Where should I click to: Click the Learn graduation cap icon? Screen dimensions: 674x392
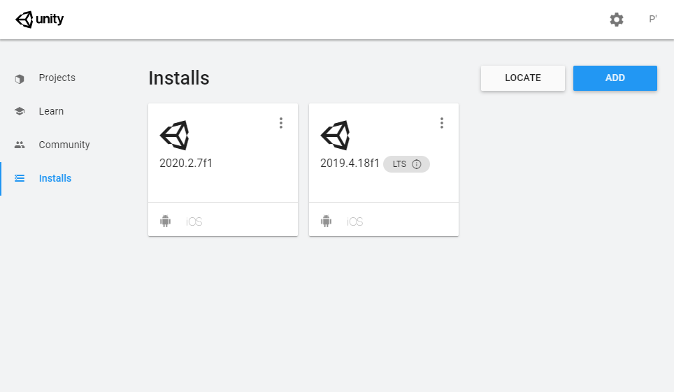[x=20, y=111]
